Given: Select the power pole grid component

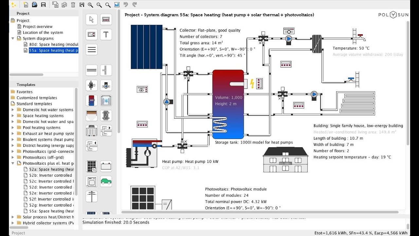Looking at the screenshot, I should tap(92, 196).
